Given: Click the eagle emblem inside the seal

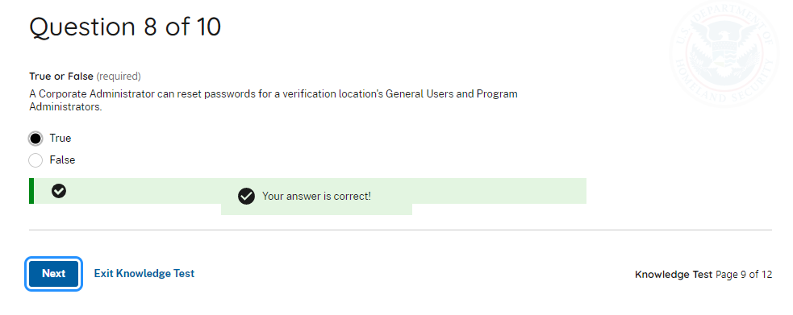Looking at the screenshot, I should 724,47.
